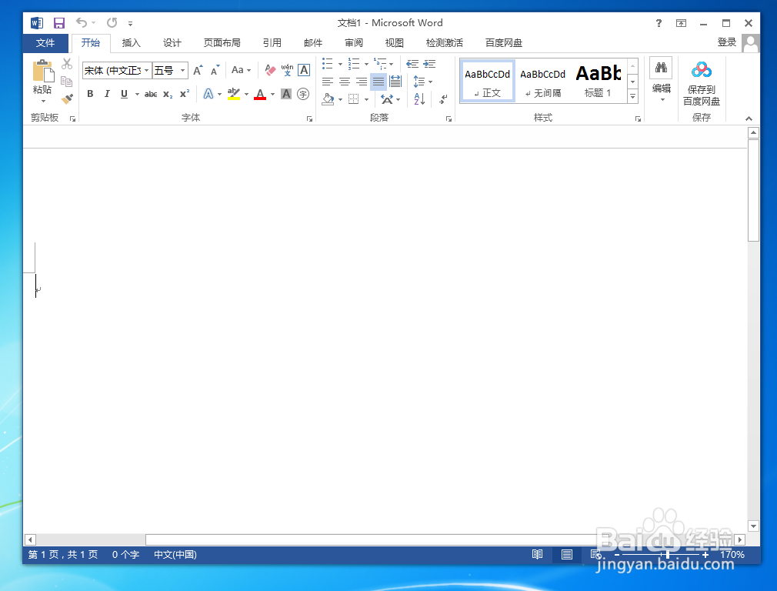The width and height of the screenshot is (777, 591).
Task: Apply the Heading 1 (标题 1) style
Action: (598, 82)
